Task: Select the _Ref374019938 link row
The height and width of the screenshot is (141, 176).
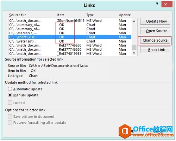Action: coord(70,54)
